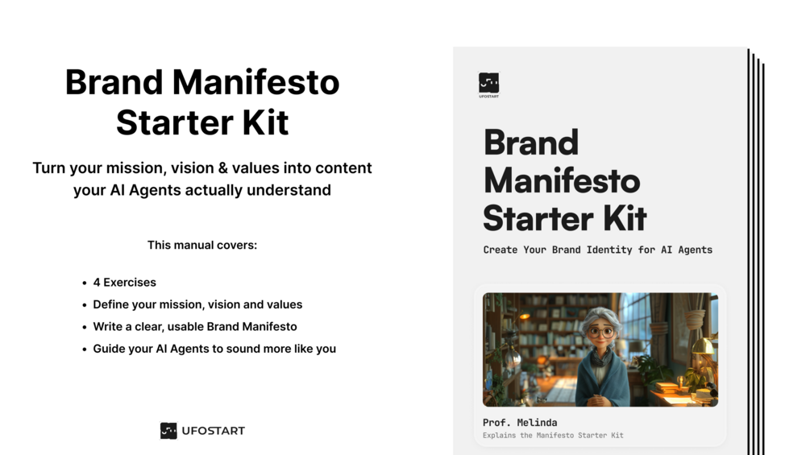The width and height of the screenshot is (810, 455).
Task: Select 'Guide your AI Agents' bullet item
Action: pyautogui.click(x=214, y=349)
